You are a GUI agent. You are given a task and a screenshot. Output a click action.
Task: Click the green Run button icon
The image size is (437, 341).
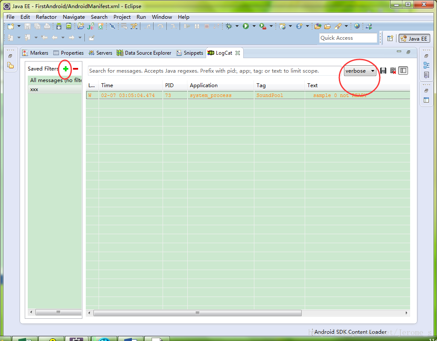245,26
